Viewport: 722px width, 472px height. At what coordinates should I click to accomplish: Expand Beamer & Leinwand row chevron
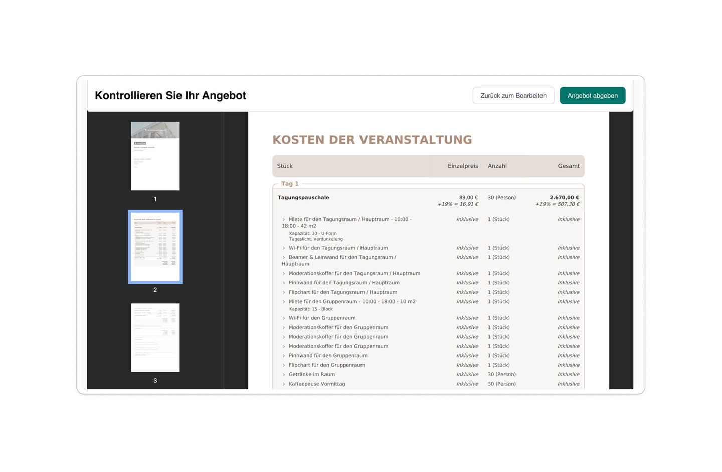pyautogui.click(x=284, y=257)
